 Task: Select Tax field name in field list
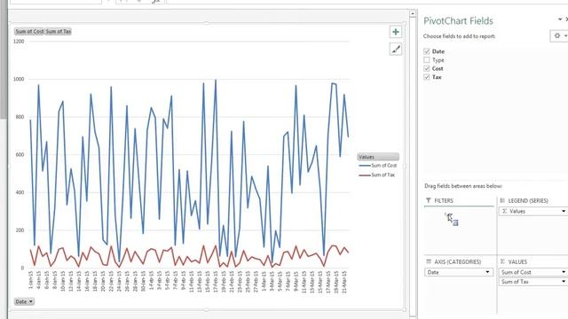(437, 77)
